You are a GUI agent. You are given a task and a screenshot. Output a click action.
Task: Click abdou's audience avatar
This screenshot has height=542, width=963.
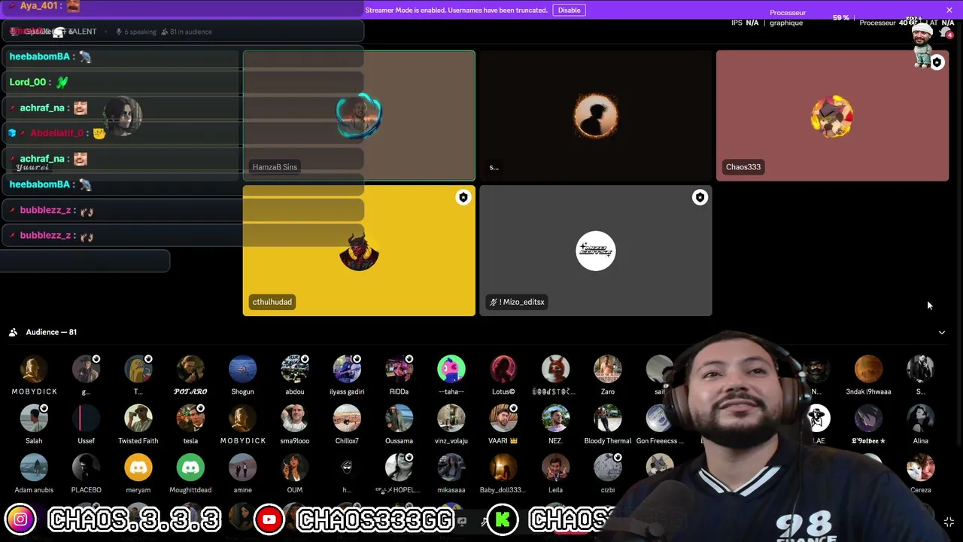pyautogui.click(x=295, y=369)
